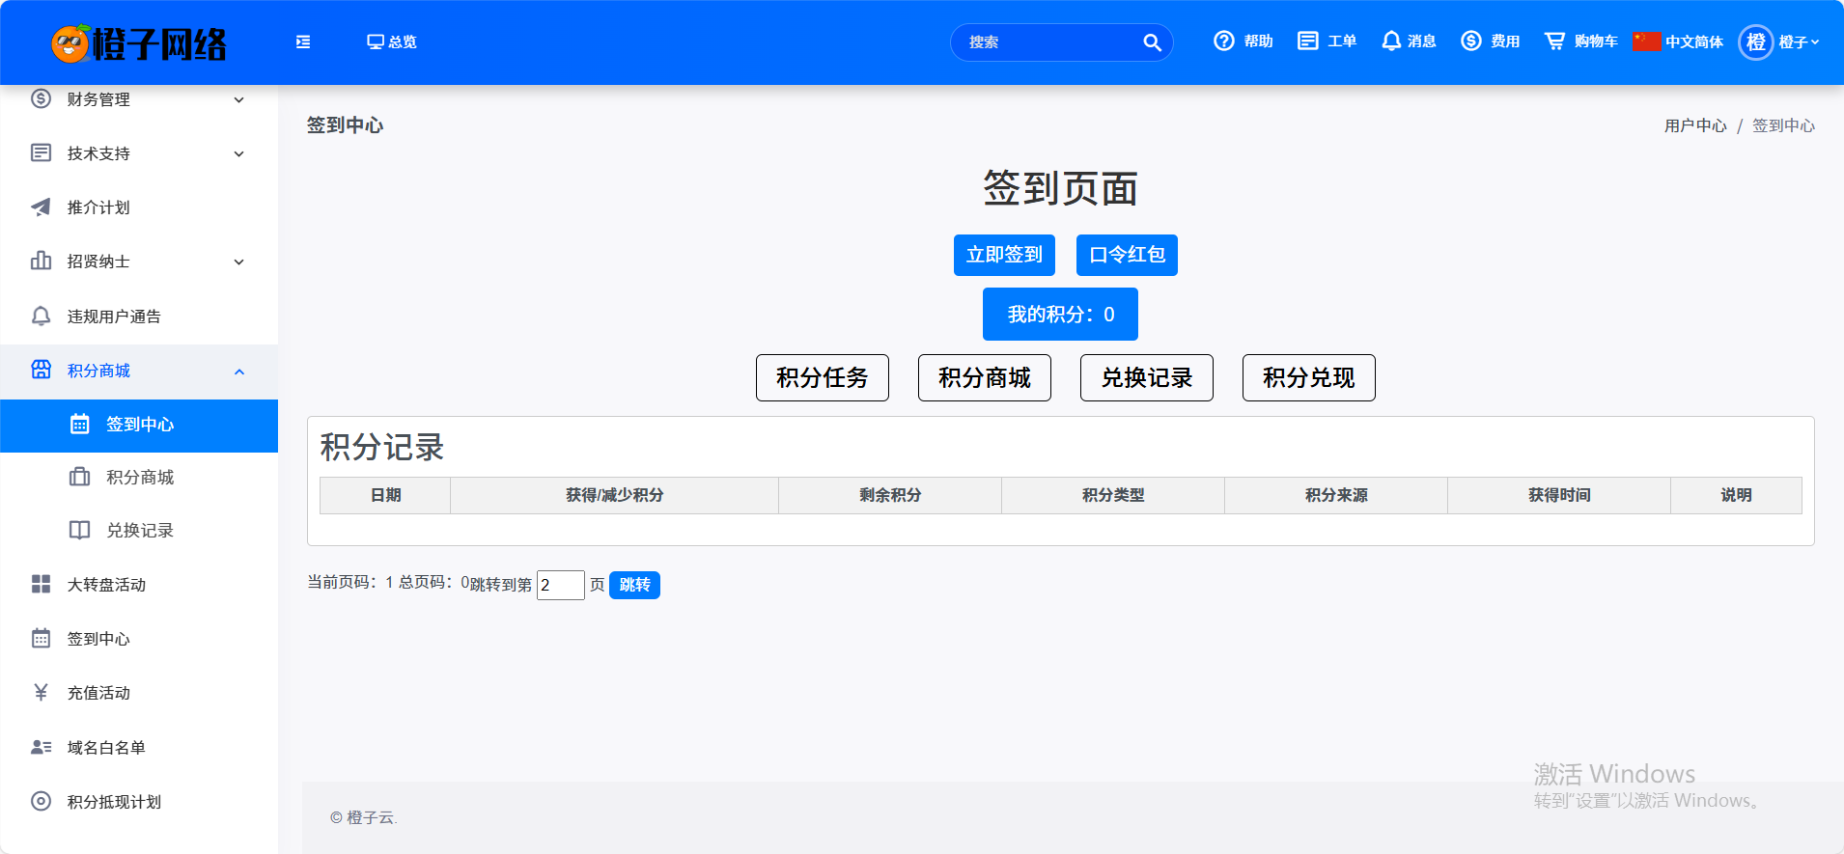Open the 消息 bell icon

[1391, 41]
